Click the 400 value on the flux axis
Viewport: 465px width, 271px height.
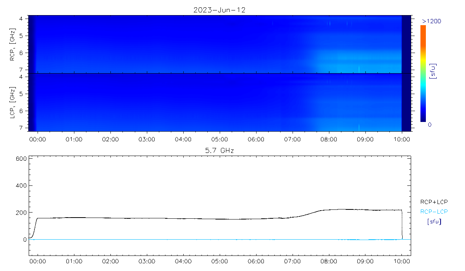coord(21,185)
